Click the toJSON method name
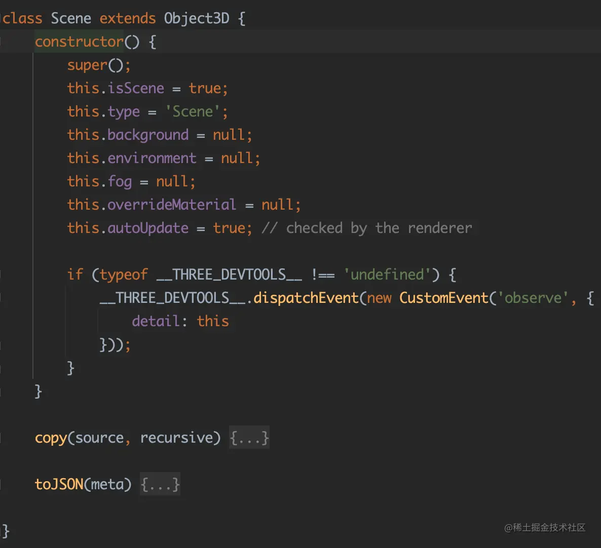The image size is (601, 548). point(59,484)
